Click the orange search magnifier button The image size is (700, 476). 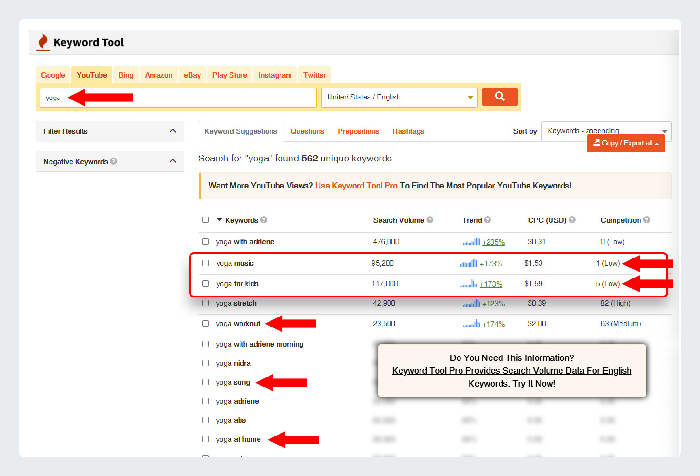(x=500, y=97)
